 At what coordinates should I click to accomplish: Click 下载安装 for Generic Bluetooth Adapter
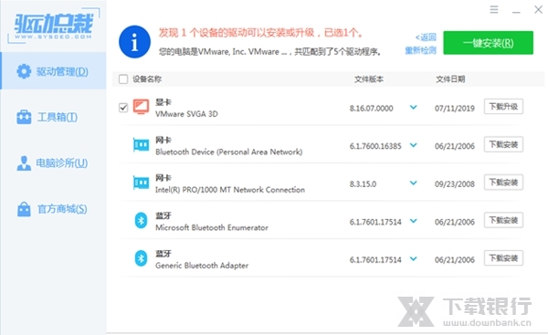pos(503,258)
